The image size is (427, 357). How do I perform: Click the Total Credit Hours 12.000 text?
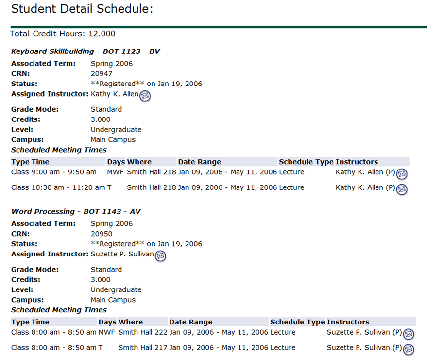coord(63,34)
